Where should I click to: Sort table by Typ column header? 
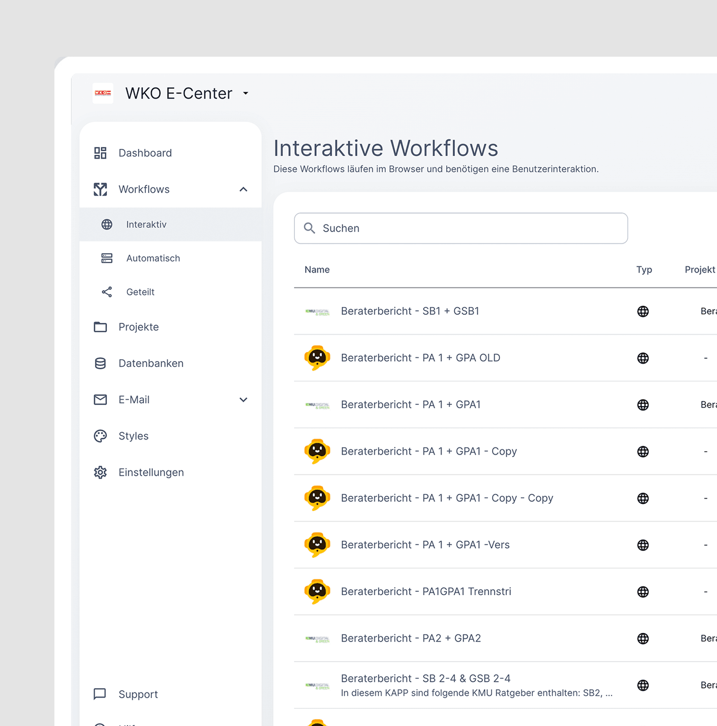[644, 269]
